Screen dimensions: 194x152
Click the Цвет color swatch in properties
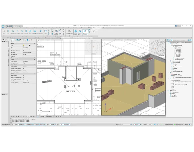(23, 47)
